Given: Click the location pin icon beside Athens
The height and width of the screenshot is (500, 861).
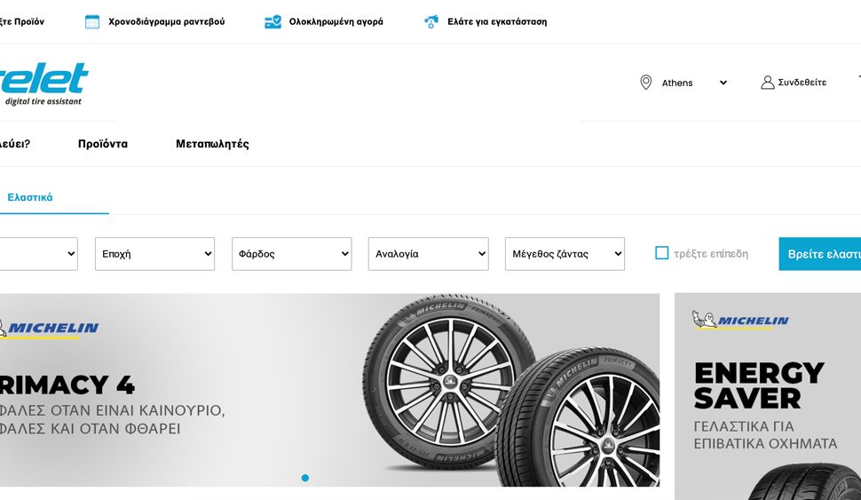Looking at the screenshot, I should pos(646,83).
